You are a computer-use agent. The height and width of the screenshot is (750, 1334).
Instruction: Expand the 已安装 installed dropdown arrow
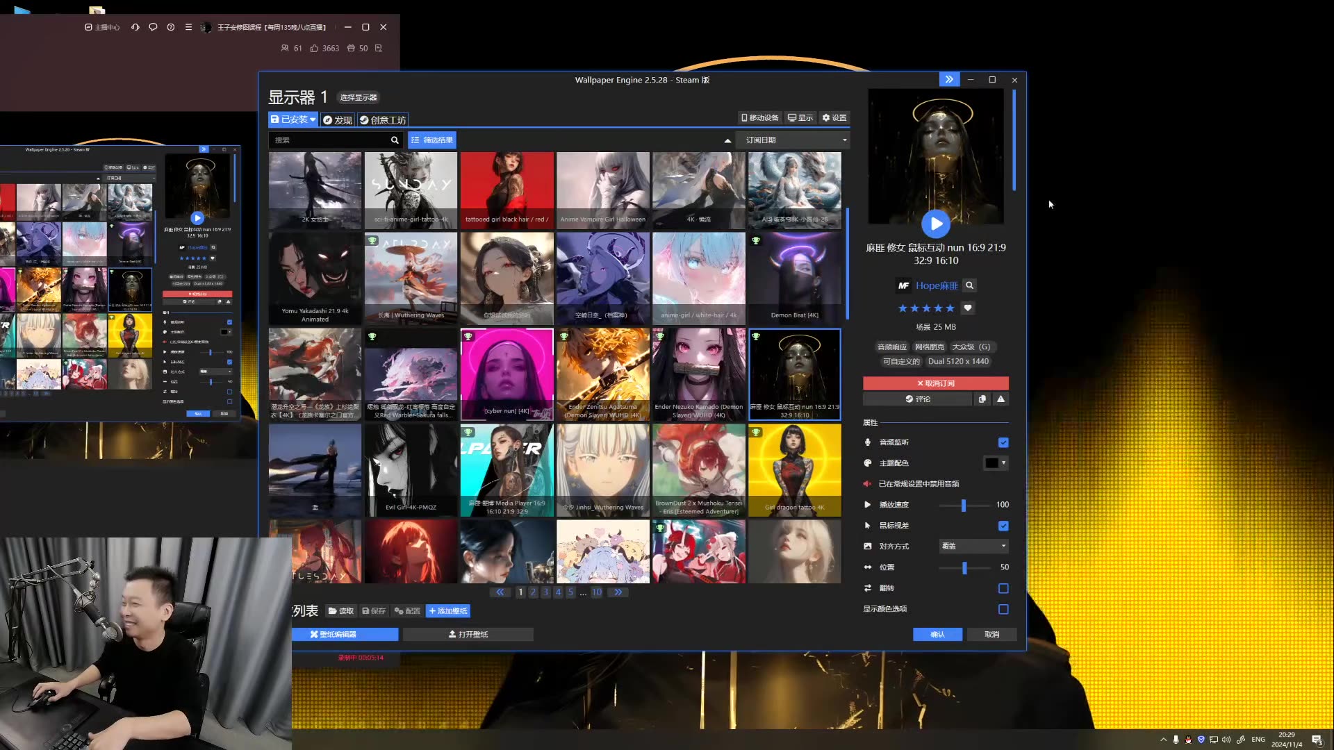pyautogui.click(x=313, y=119)
